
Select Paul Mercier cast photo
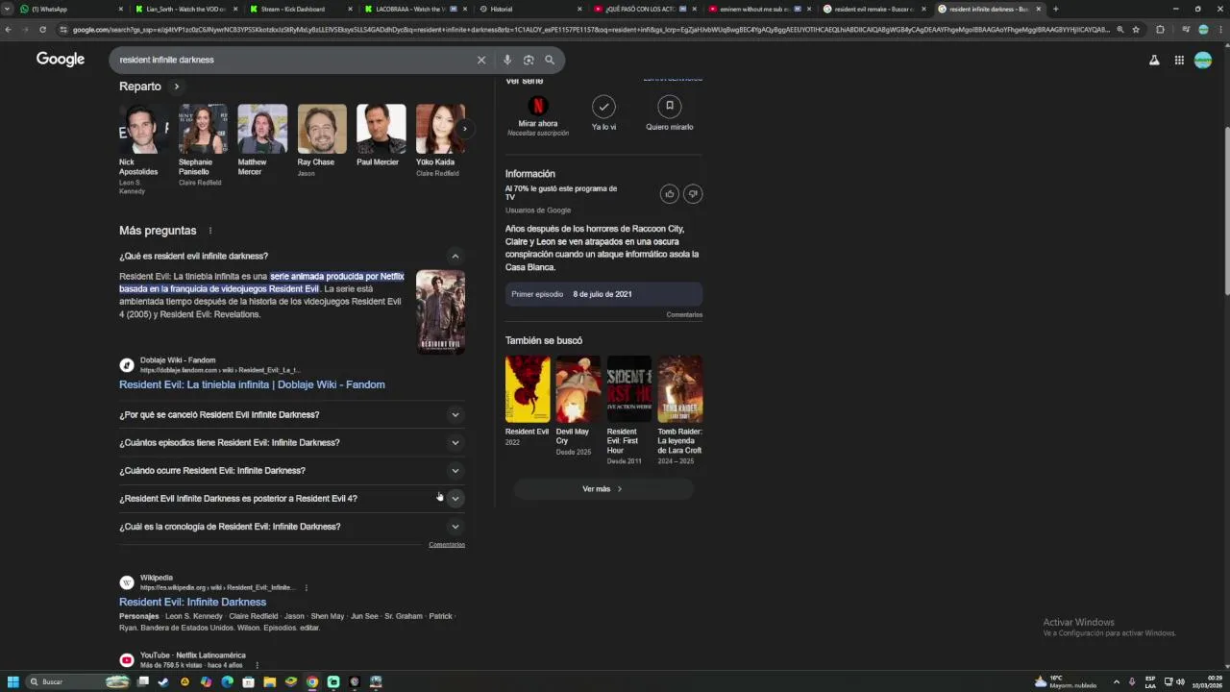[381, 129]
